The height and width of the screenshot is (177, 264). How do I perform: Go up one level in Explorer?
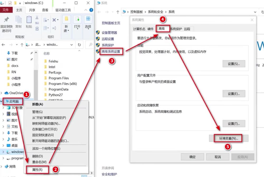tap(22, 45)
